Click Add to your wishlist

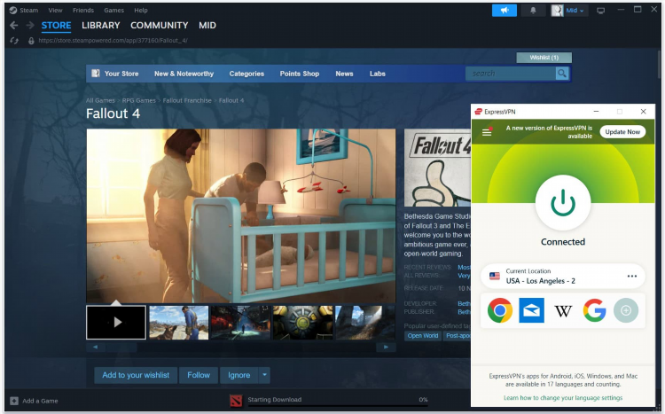pyautogui.click(x=136, y=375)
